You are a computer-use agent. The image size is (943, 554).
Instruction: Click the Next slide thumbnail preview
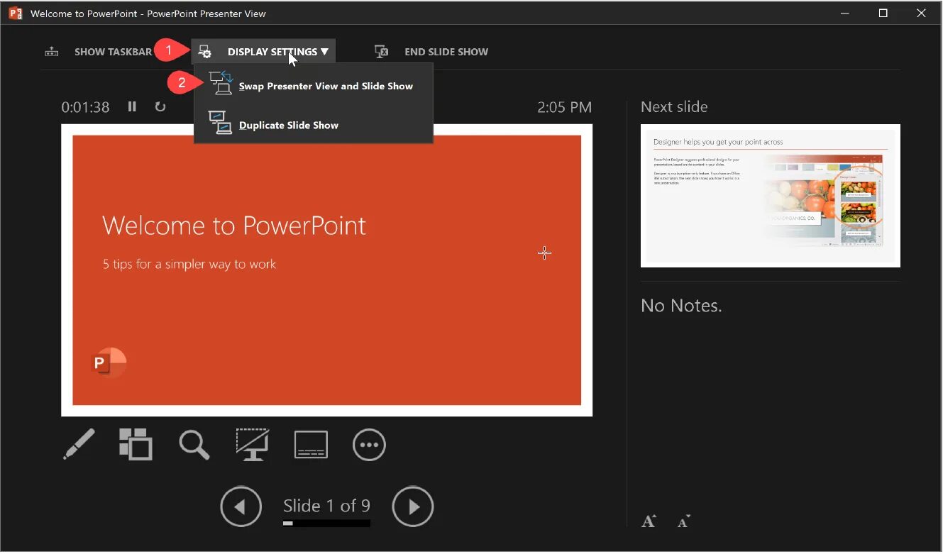pyautogui.click(x=771, y=196)
